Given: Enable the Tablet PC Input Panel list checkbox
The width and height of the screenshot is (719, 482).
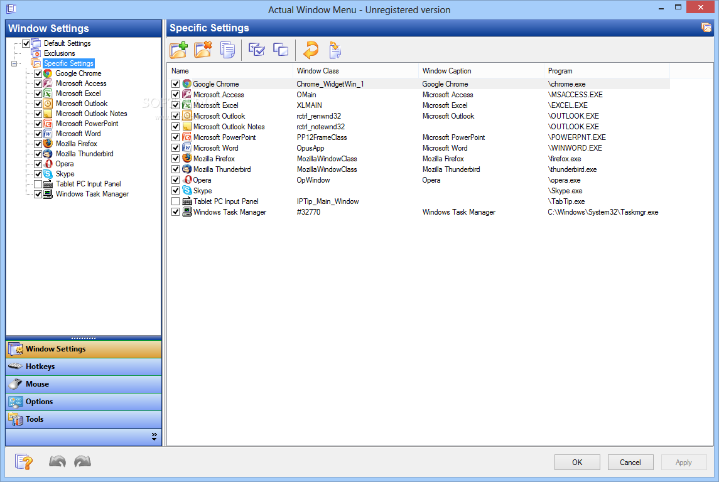Looking at the screenshot, I should click(175, 201).
